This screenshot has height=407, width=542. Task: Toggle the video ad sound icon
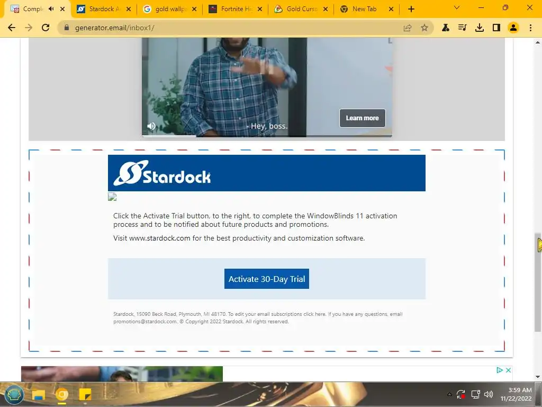[151, 126]
